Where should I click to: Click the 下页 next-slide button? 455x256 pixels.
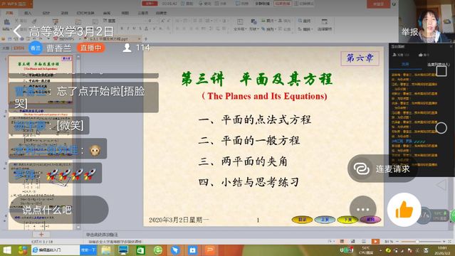pos(347,220)
